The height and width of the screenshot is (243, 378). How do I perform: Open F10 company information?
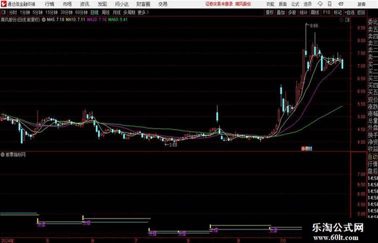326,12
